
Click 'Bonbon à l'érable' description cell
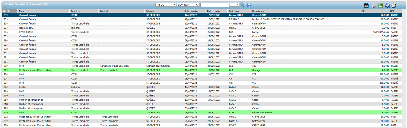288,19
